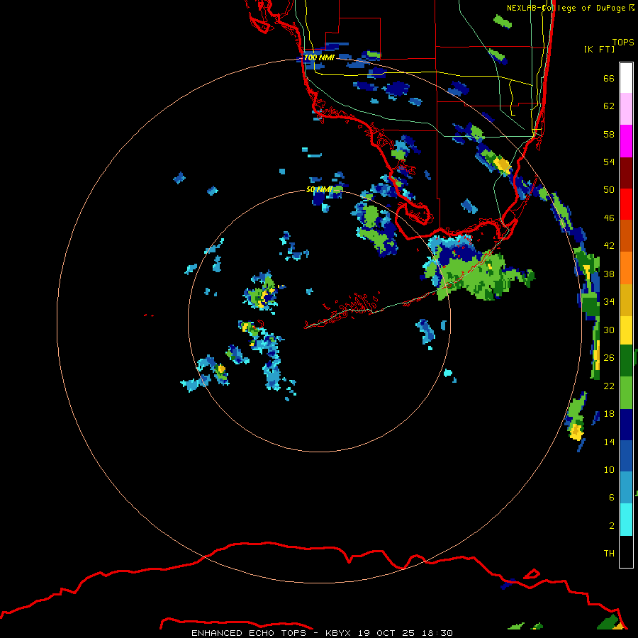Click the TH threshold label on legend
The image size is (638, 638).
click(x=609, y=554)
